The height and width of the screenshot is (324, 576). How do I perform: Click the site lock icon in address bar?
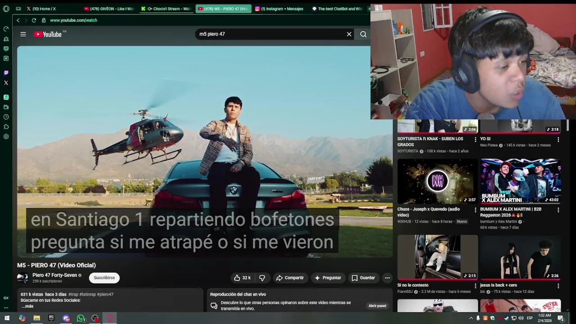[x=44, y=20]
